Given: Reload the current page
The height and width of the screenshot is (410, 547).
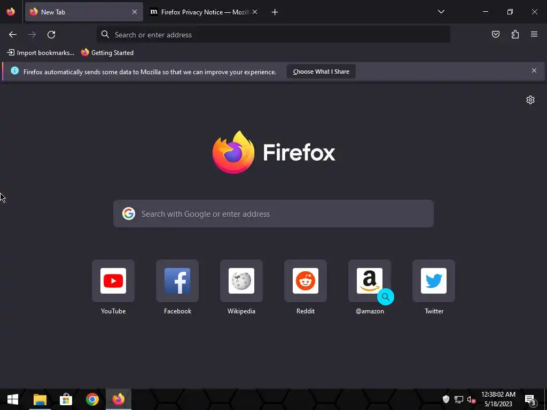Looking at the screenshot, I should tap(51, 35).
